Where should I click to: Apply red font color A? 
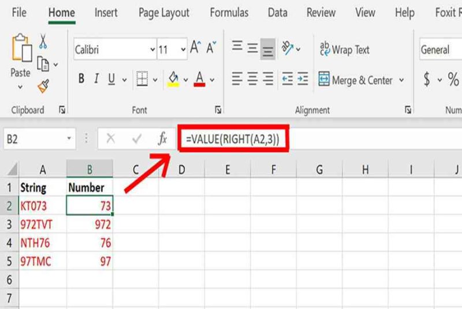click(x=199, y=79)
